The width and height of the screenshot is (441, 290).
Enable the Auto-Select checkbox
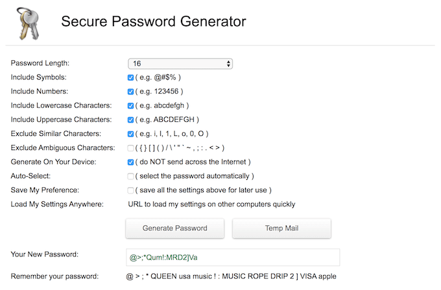tap(131, 176)
